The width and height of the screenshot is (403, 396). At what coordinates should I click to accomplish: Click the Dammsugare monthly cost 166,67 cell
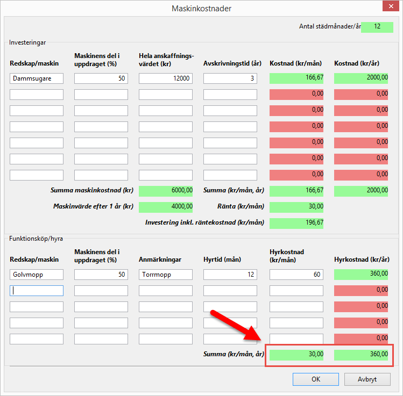[x=296, y=78]
